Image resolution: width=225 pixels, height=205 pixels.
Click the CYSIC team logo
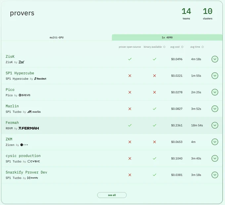pyautogui.click(x=33, y=162)
